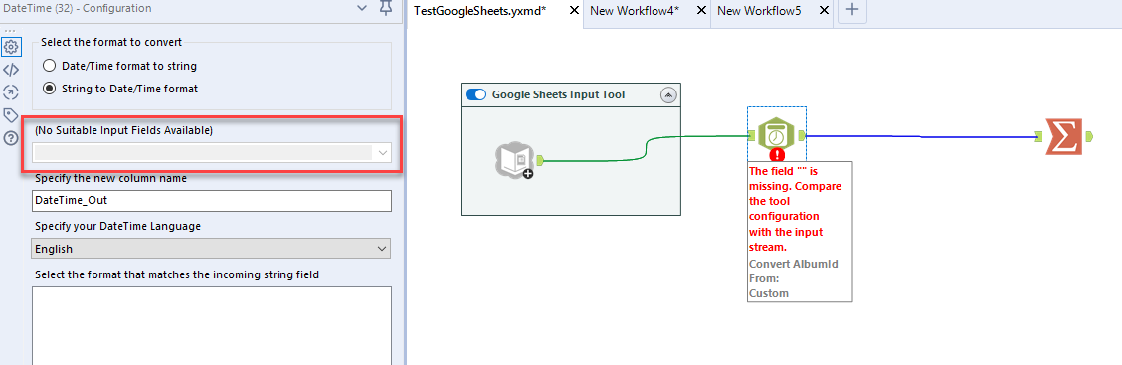The height and width of the screenshot is (365, 1122).
Task: Choose Date/Time format to string option
Action: pyautogui.click(x=119, y=65)
